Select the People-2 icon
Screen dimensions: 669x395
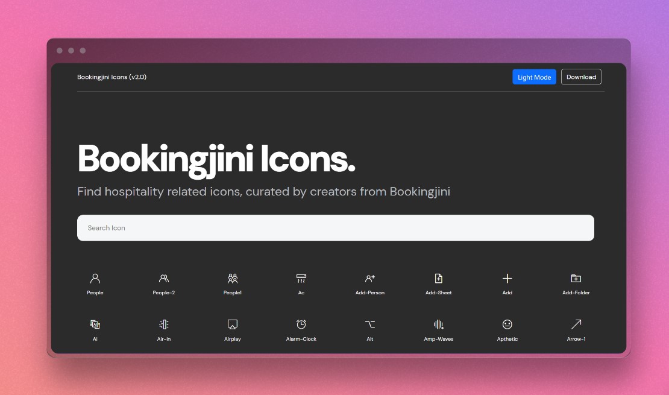164,279
